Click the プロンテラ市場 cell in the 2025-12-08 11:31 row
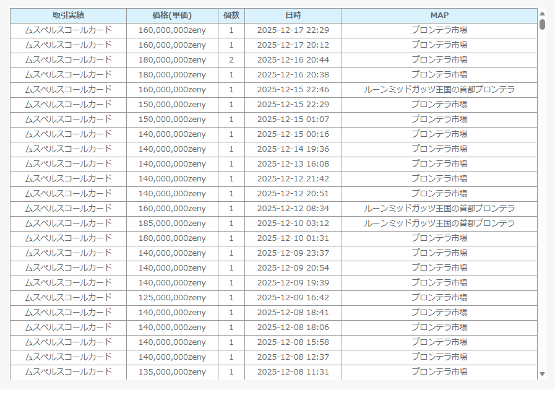Screen dimensions: 555x395 click(439, 372)
